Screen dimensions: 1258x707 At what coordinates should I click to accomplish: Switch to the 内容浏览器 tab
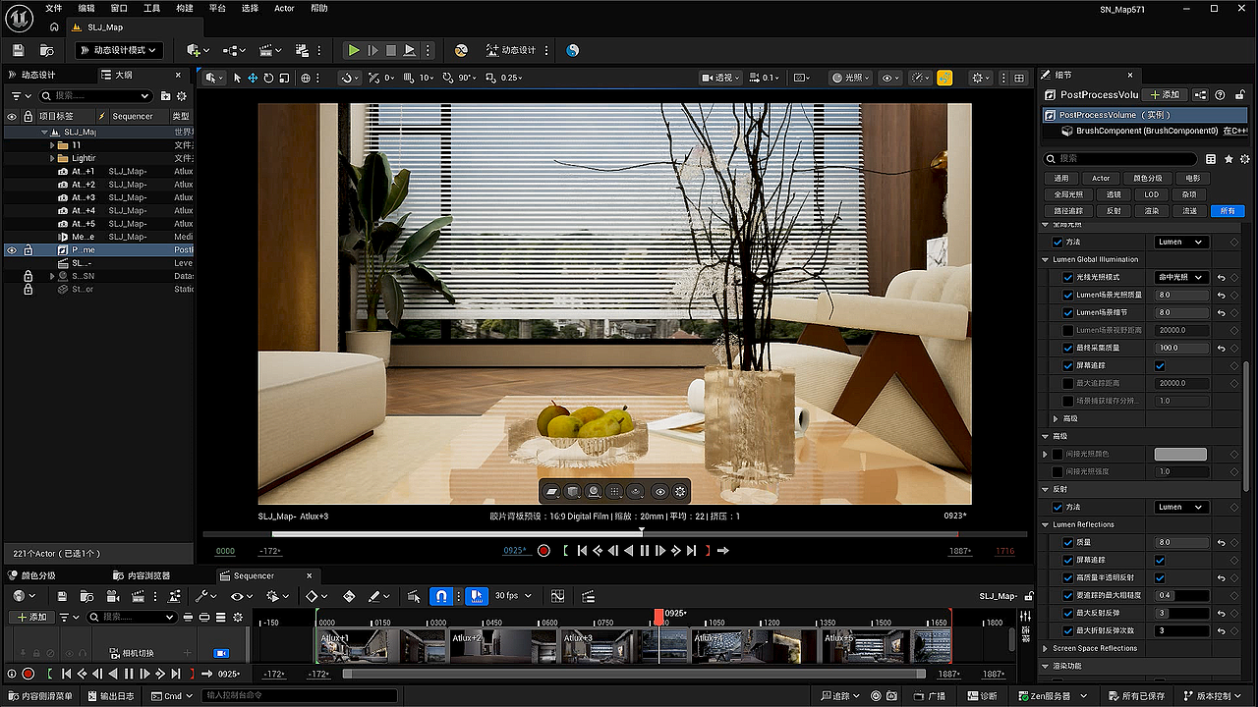point(142,575)
